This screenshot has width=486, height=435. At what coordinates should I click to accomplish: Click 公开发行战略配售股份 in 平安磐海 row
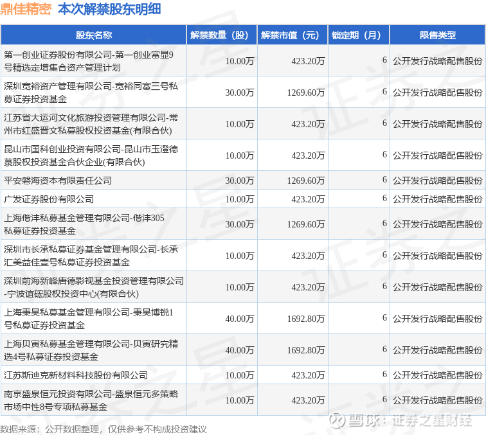tap(437, 181)
